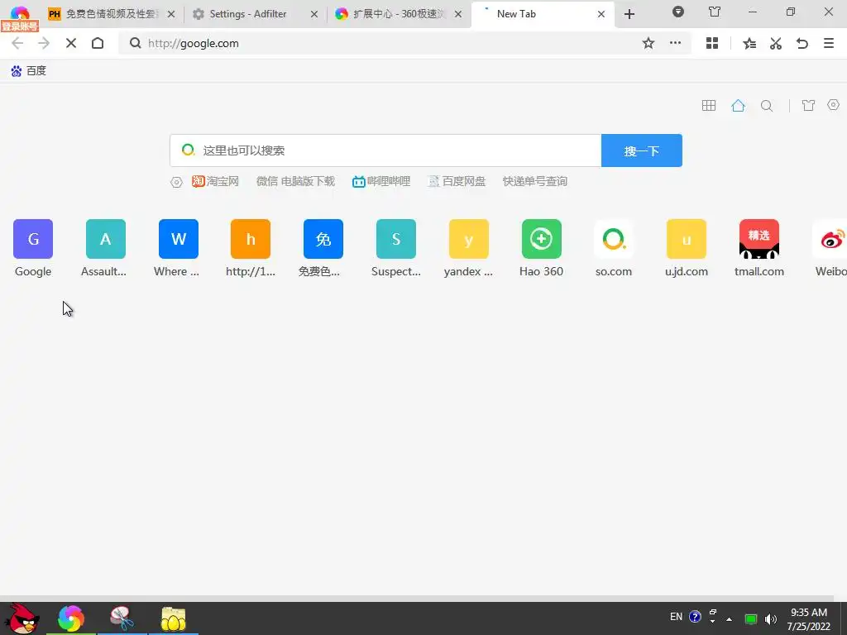Open the new tab page search icon
Viewport: 847px width, 635px height.
[767, 105]
